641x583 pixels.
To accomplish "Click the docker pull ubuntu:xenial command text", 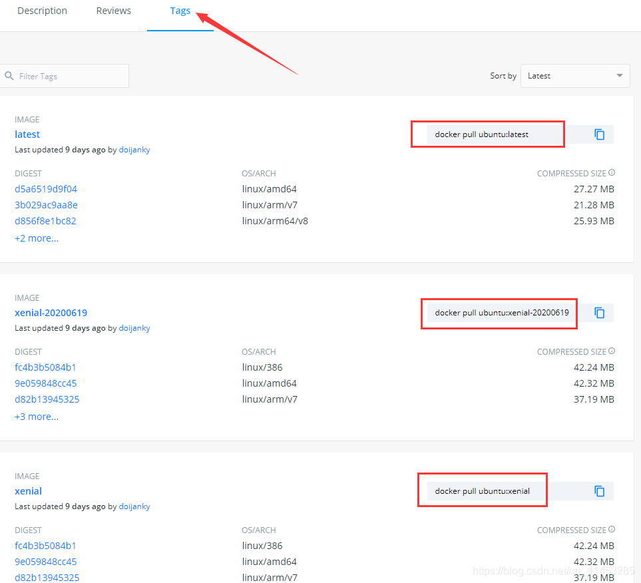I will click(482, 491).
